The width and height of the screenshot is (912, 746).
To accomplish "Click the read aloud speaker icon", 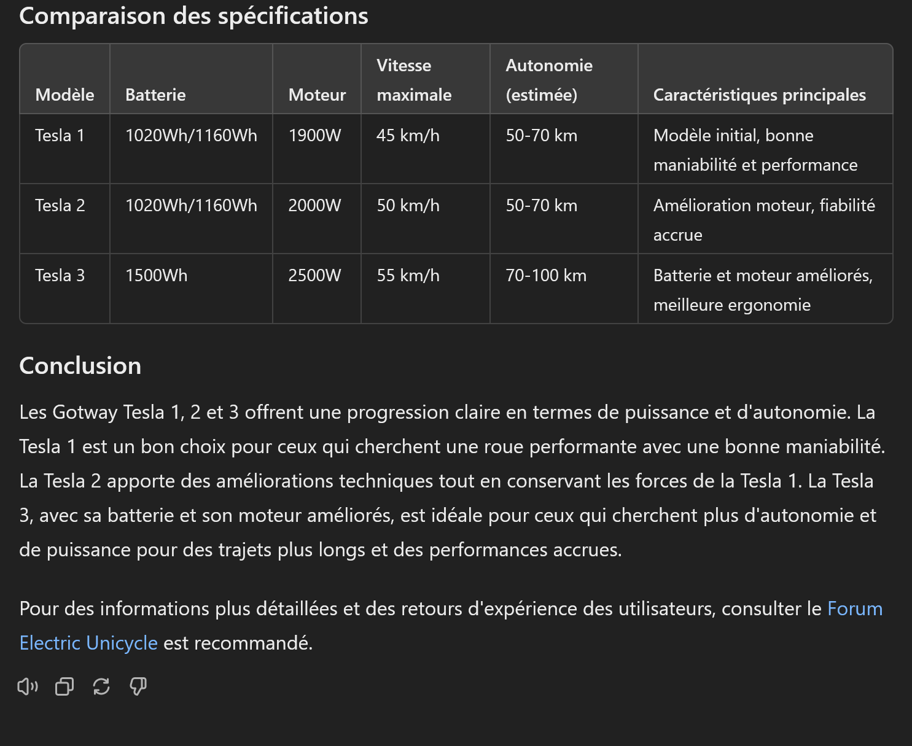I will point(28,686).
